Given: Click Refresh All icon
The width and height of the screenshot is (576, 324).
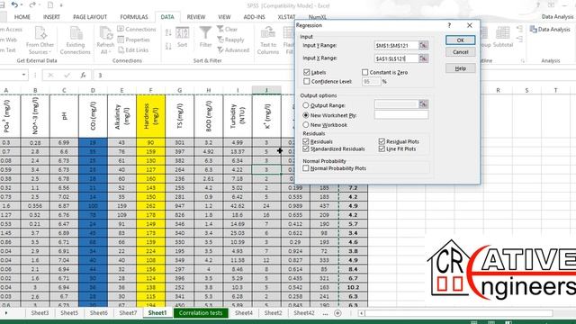Looking at the screenshot, I should [105, 33].
